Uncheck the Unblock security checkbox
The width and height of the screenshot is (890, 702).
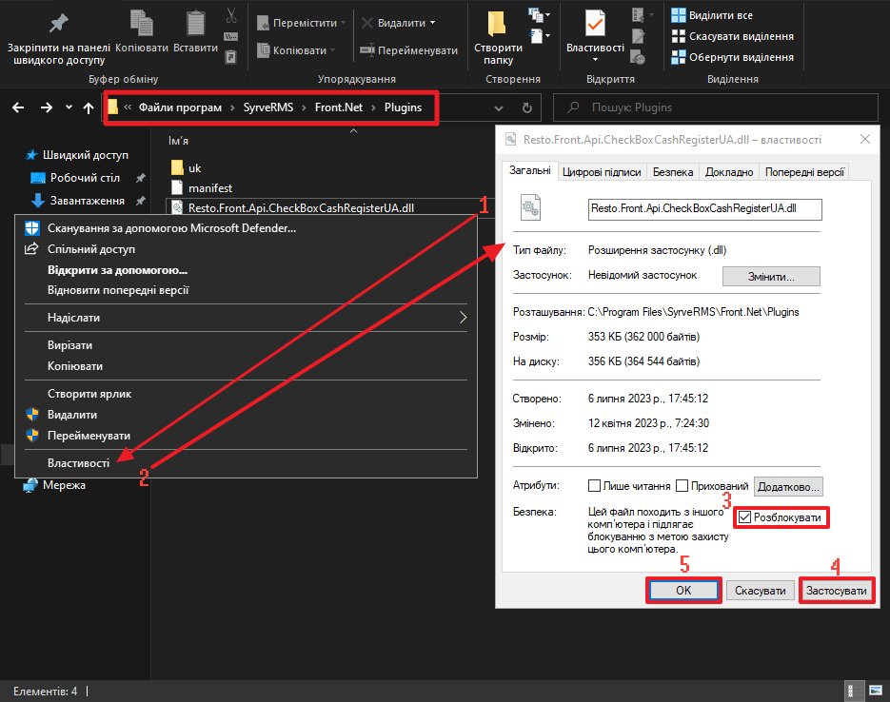[744, 517]
